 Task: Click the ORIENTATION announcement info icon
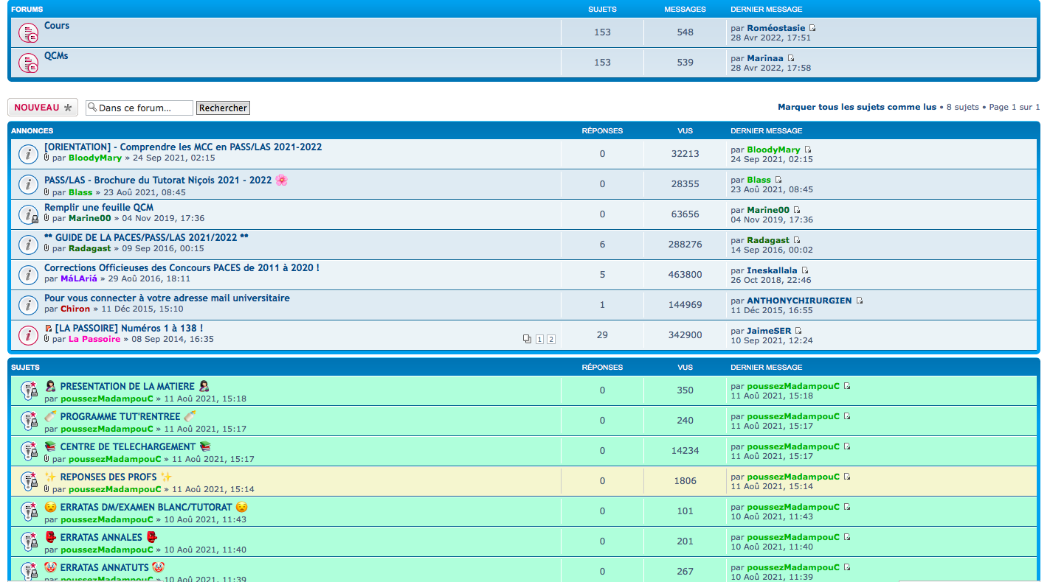pyautogui.click(x=28, y=154)
